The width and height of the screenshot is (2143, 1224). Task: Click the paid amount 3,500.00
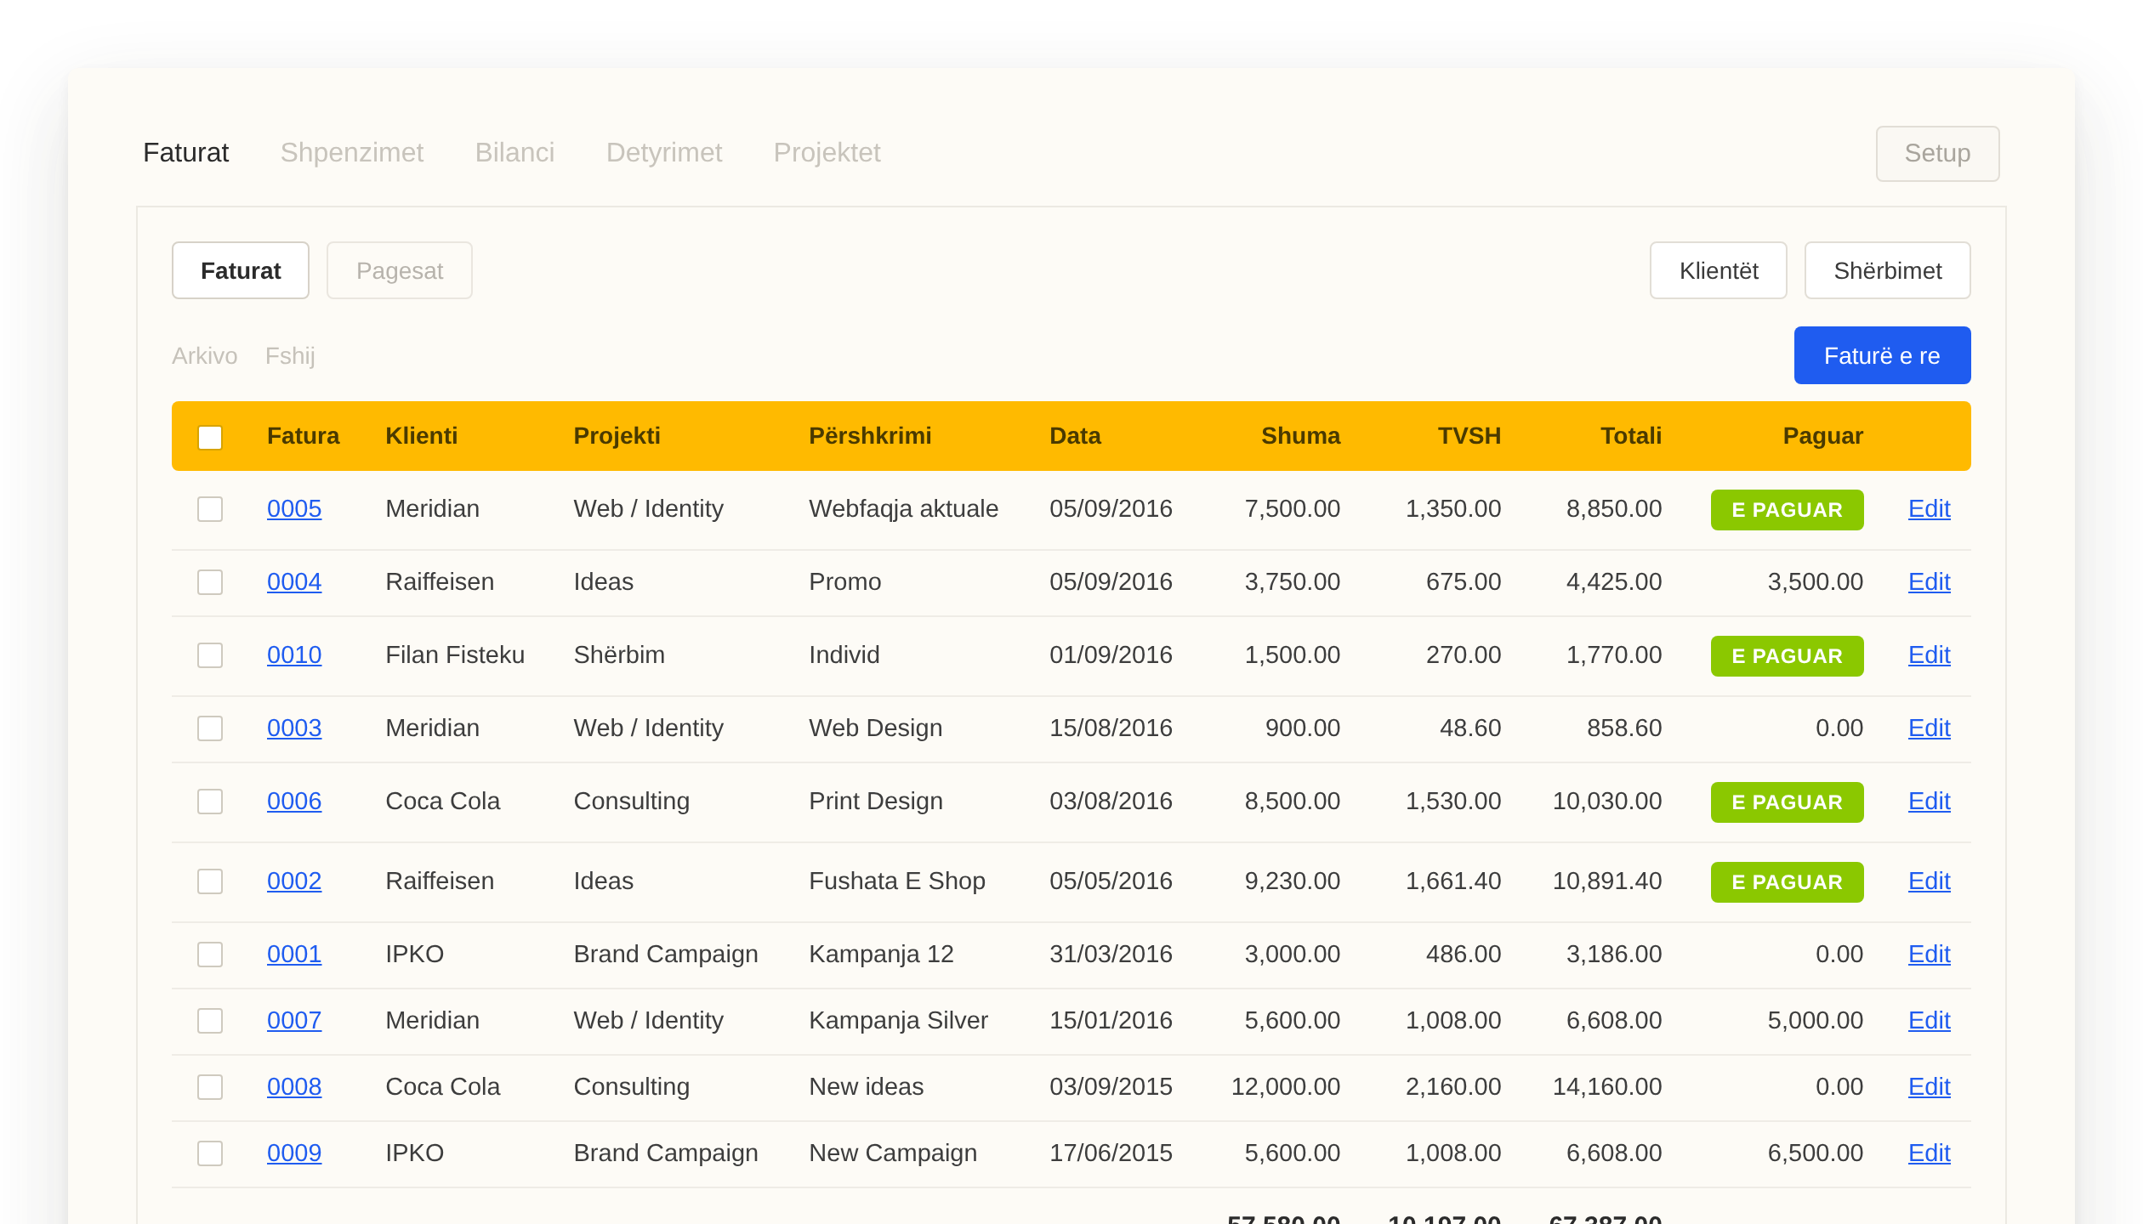pos(1816,581)
